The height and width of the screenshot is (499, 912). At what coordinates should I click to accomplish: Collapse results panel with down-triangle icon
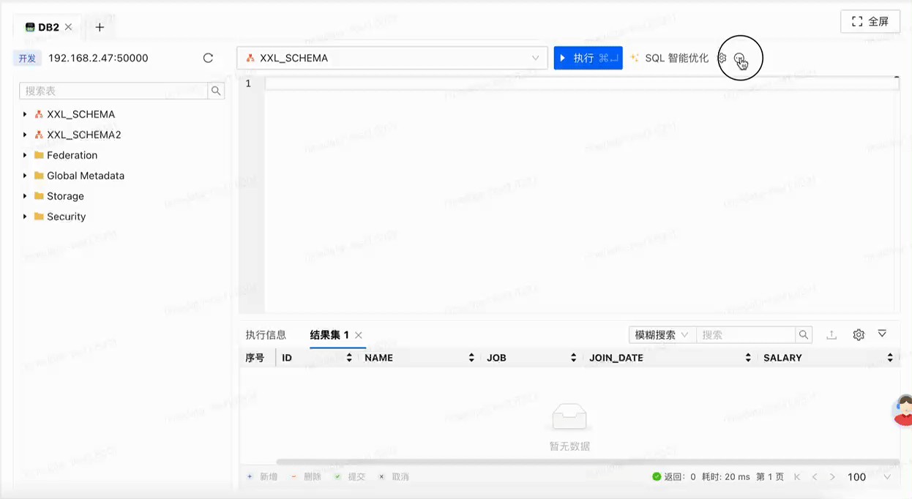(x=882, y=334)
